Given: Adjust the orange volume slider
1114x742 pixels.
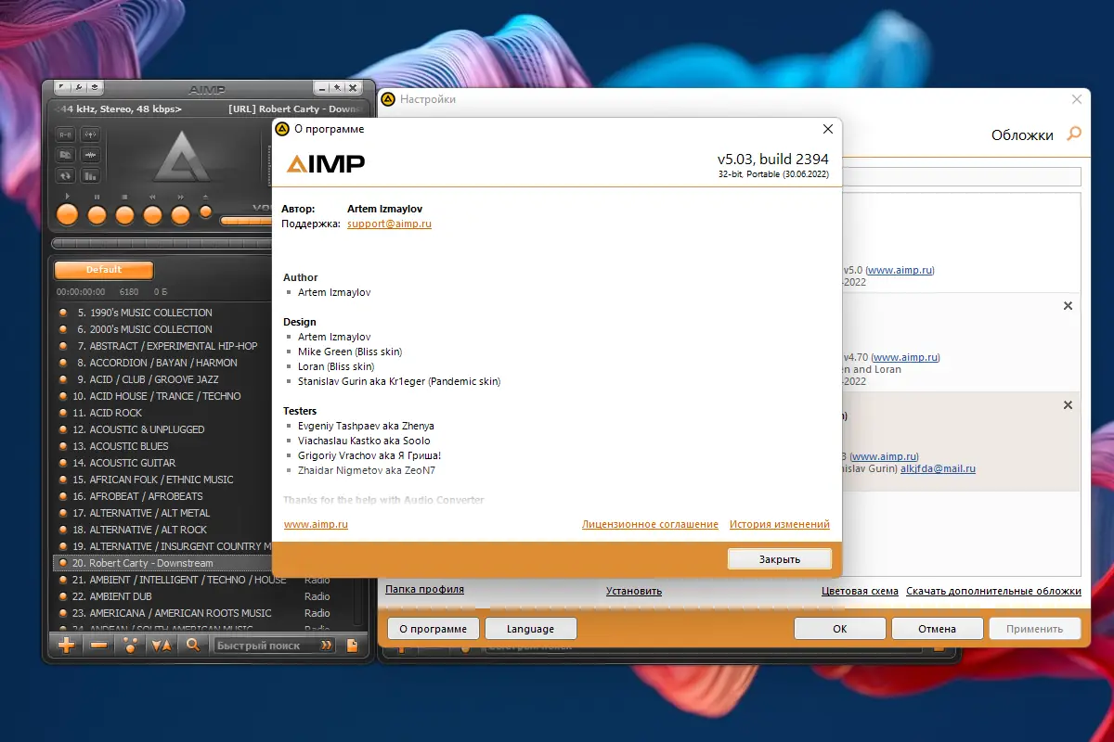Looking at the screenshot, I should pyautogui.click(x=244, y=221).
